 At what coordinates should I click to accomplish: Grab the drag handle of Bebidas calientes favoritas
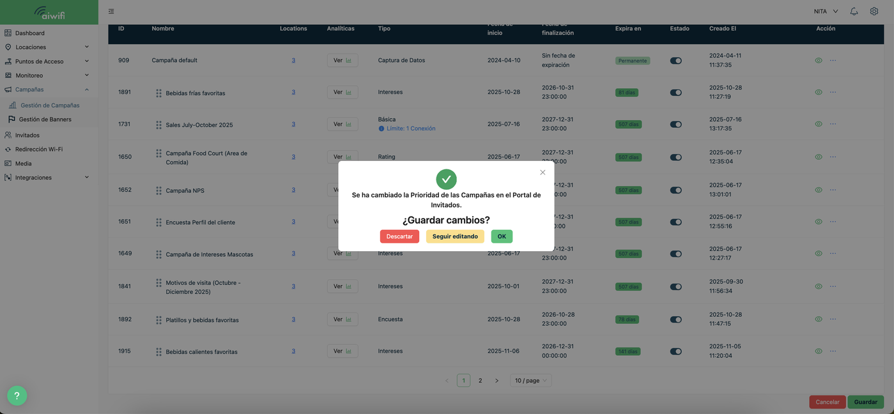click(158, 352)
